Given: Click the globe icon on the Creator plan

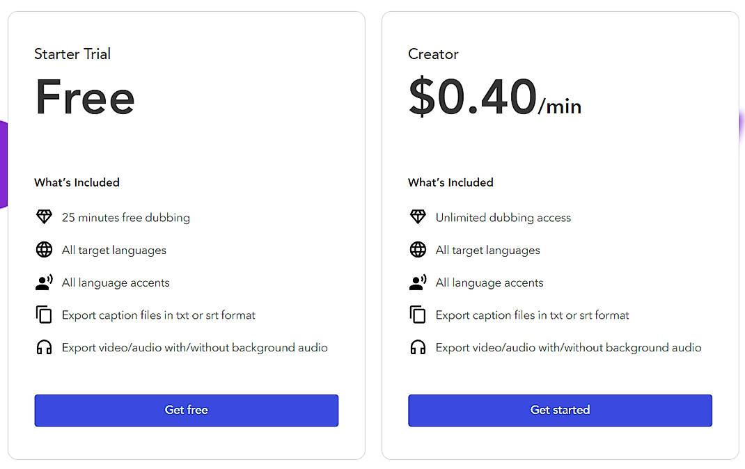Looking at the screenshot, I should [x=418, y=250].
